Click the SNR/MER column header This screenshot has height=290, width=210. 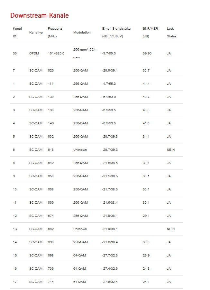pos(150,32)
